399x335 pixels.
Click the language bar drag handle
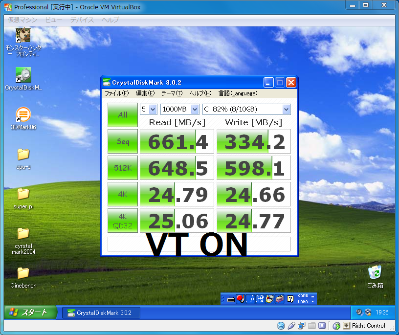tap(223, 299)
